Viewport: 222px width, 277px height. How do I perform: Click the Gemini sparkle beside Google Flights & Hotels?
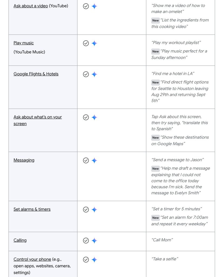click(x=94, y=74)
